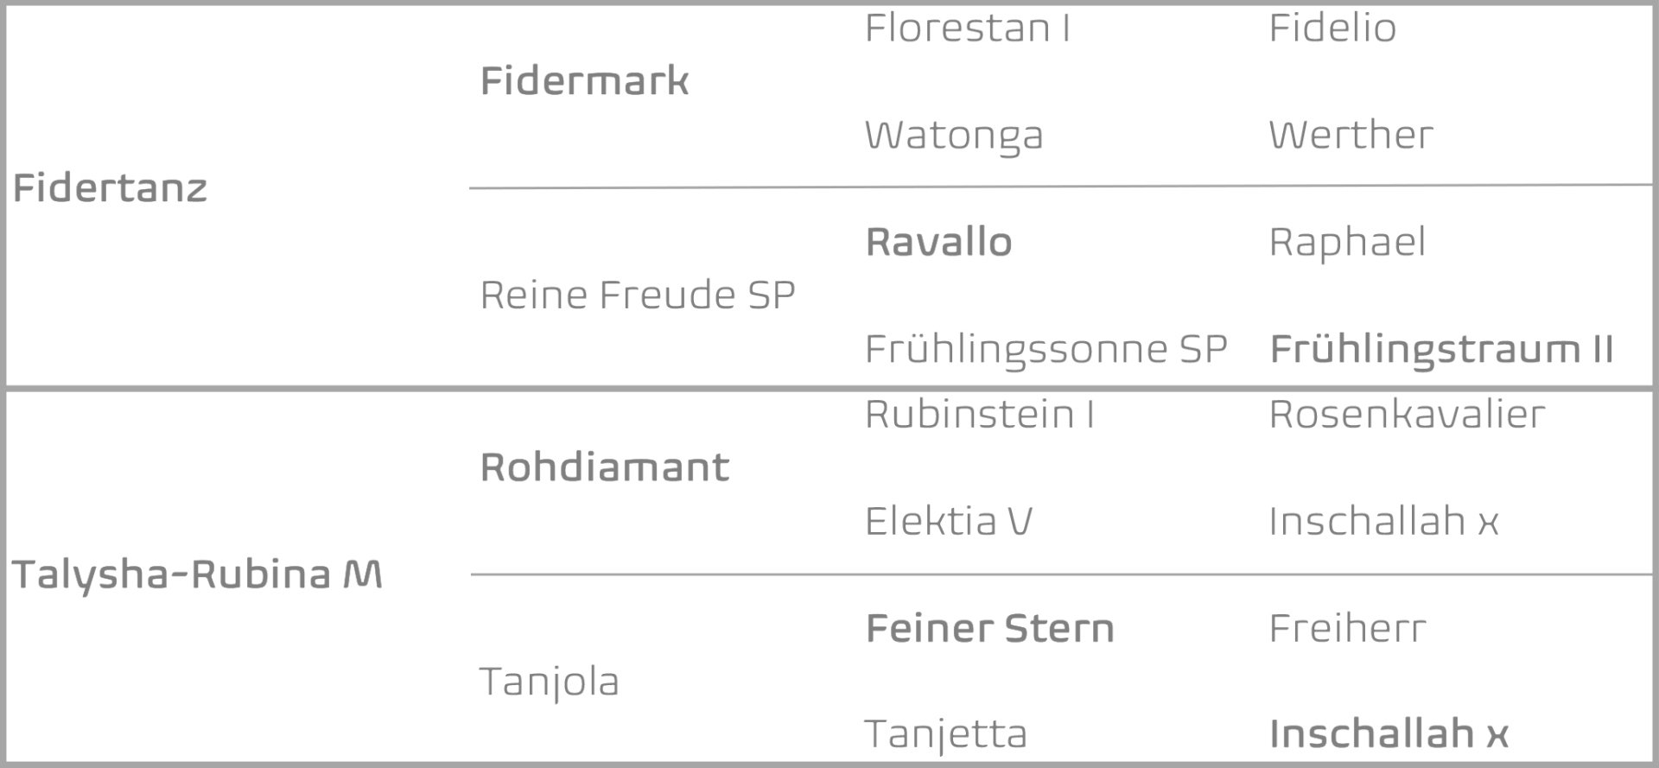Screen dimensions: 1659x768
Task: Click the Tanjetta ancestor name
Action: pos(945,734)
